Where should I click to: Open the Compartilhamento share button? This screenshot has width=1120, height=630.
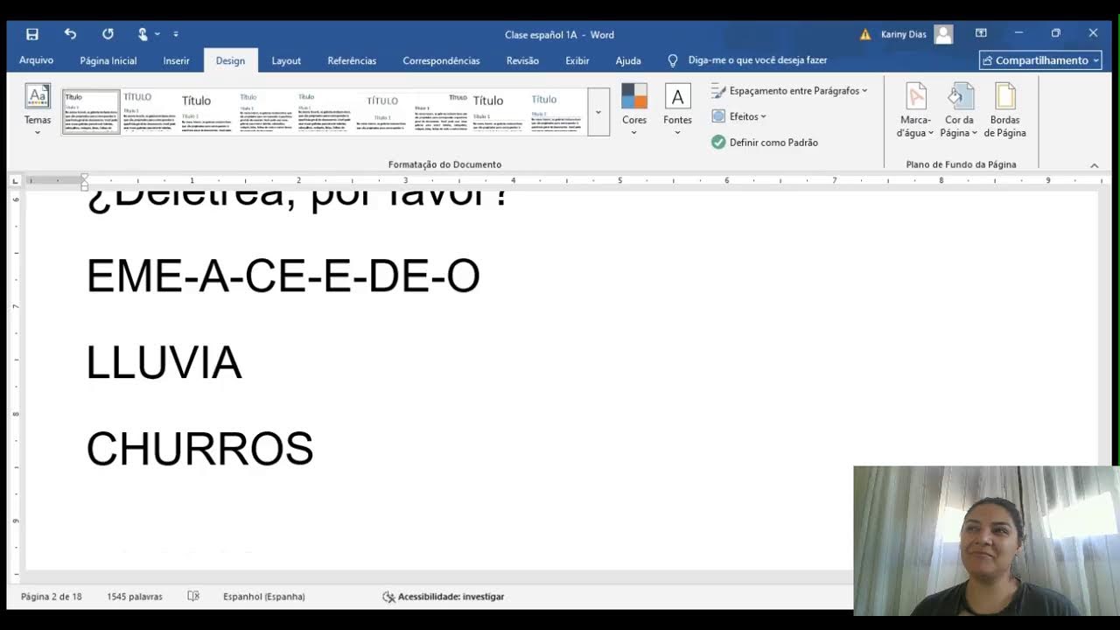click(x=1040, y=60)
